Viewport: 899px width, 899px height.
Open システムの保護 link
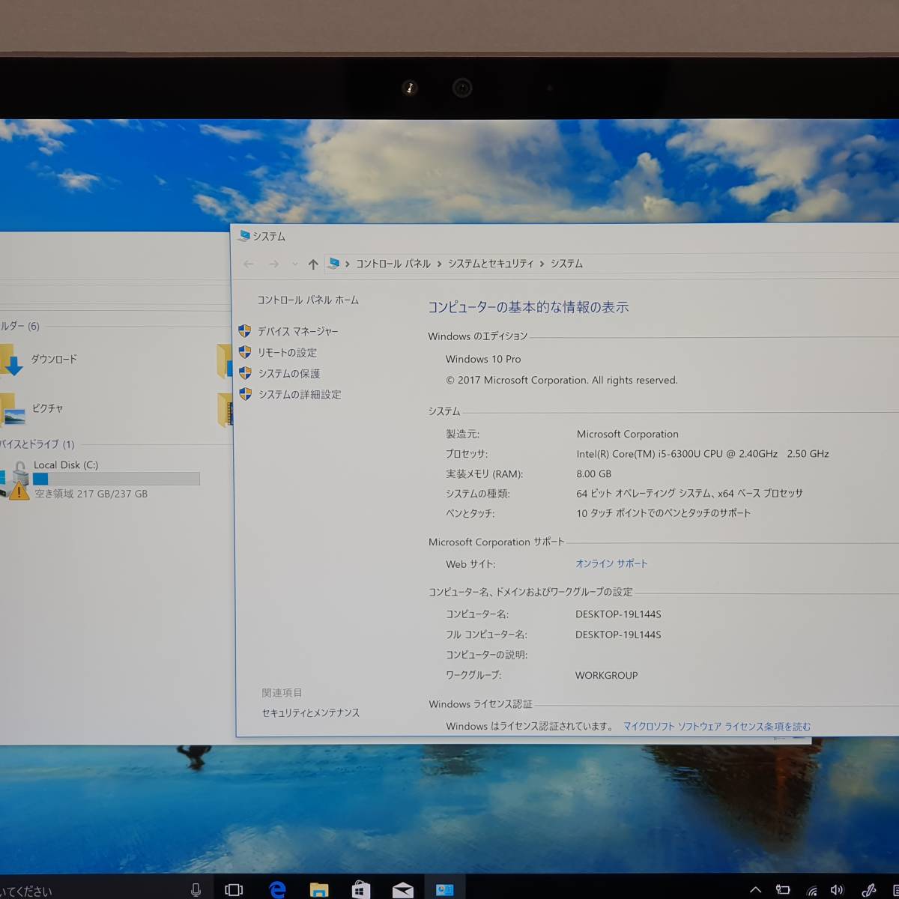pyautogui.click(x=288, y=373)
